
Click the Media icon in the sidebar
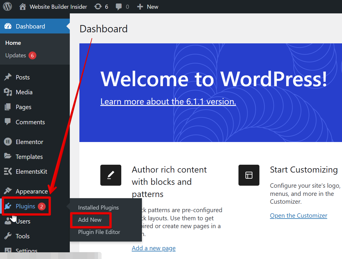(x=8, y=92)
